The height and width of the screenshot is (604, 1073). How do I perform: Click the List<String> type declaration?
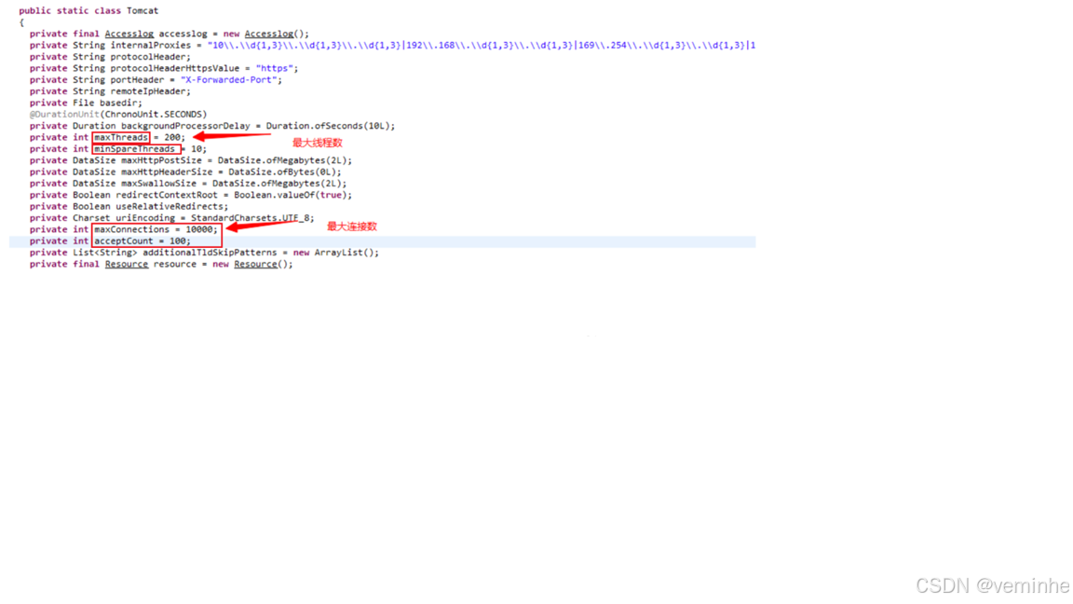[x=104, y=253]
